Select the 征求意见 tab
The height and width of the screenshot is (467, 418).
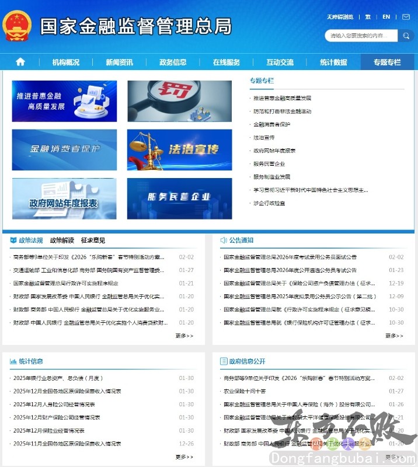pyautogui.click(x=93, y=241)
